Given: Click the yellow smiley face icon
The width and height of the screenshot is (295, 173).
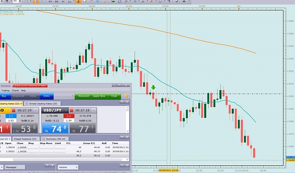Looking at the screenshot, I should 127,96.
